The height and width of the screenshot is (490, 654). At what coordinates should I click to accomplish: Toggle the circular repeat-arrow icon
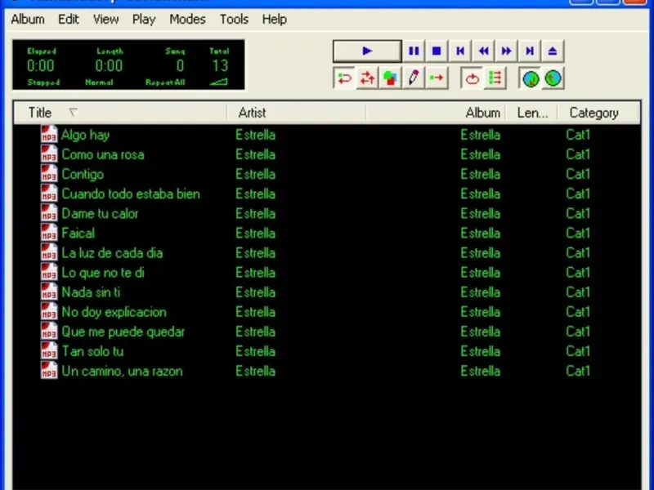pyautogui.click(x=472, y=78)
